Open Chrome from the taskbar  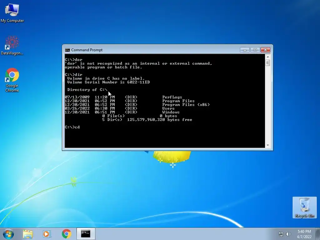click(66, 234)
